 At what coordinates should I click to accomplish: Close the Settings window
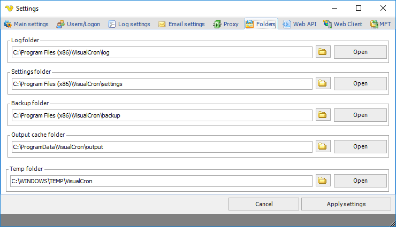click(x=383, y=9)
